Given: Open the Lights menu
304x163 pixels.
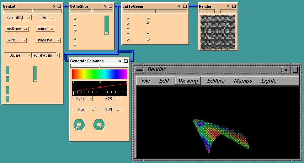Looking at the screenshot, I should tap(268, 81).
